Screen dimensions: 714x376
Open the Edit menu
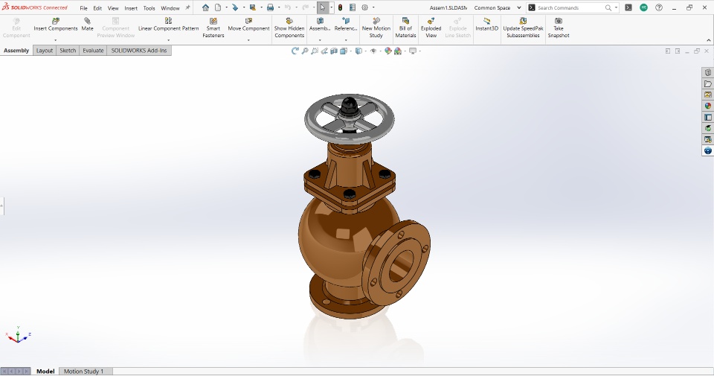click(97, 8)
